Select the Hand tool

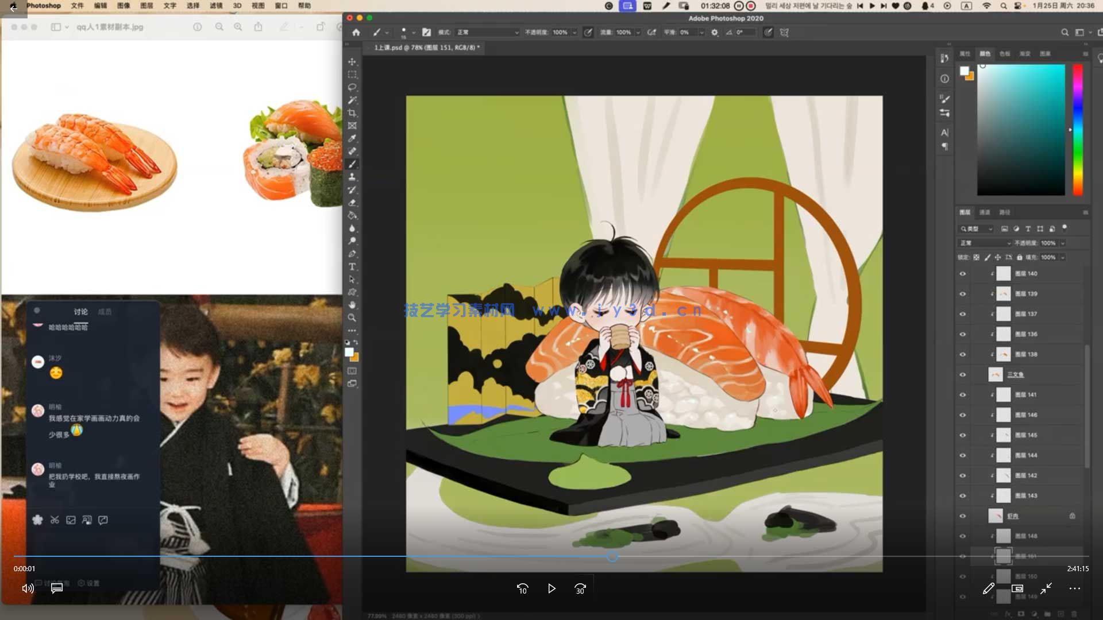pyautogui.click(x=352, y=305)
